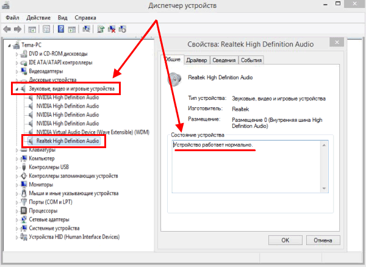Expand the Контроллеры USB node
This screenshot has width=366, height=267.
17,167
